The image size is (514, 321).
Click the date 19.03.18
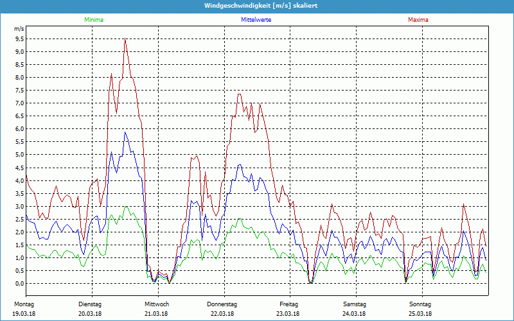pyautogui.click(x=24, y=314)
